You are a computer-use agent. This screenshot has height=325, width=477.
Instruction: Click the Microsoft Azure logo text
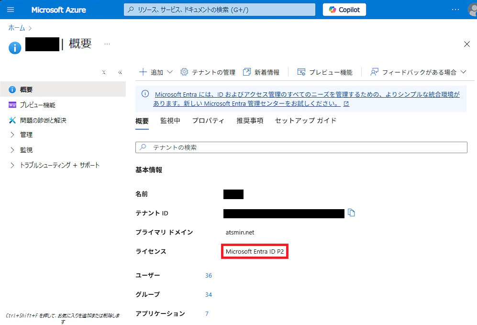tap(59, 10)
